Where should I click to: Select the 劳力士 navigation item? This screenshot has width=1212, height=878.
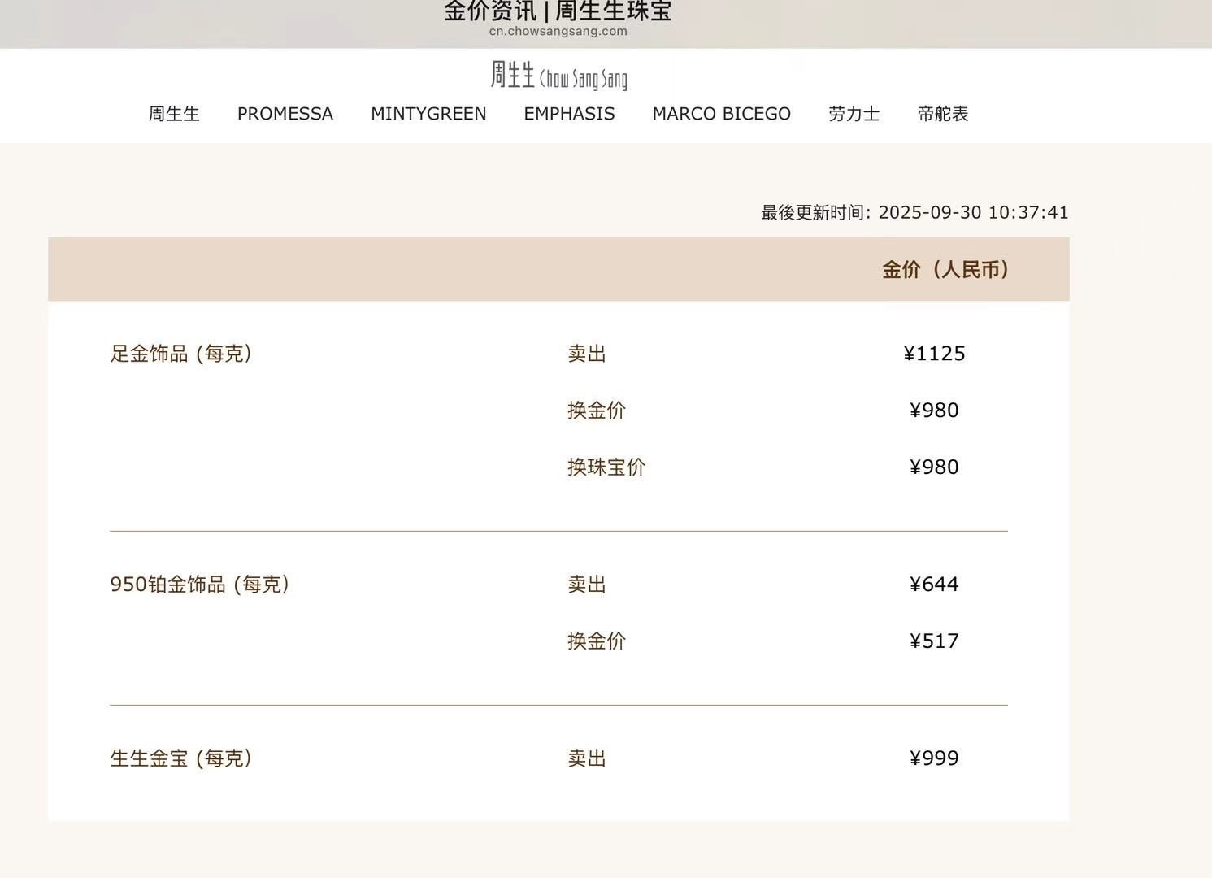tap(854, 114)
